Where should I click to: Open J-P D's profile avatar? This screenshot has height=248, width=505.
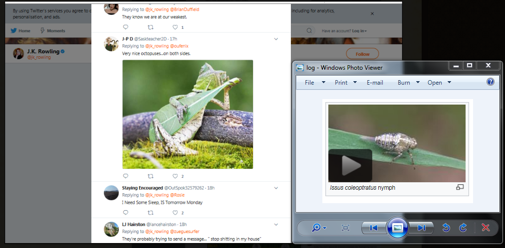(111, 44)
